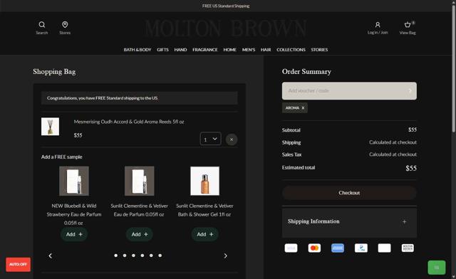Open the COLLECTIONS menu
This screenshot has width=456, height=279.
291,50
